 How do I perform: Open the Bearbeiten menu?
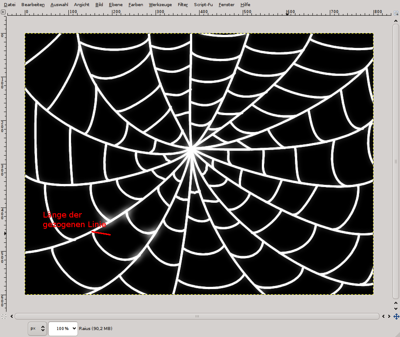click(x=33, y=5)
